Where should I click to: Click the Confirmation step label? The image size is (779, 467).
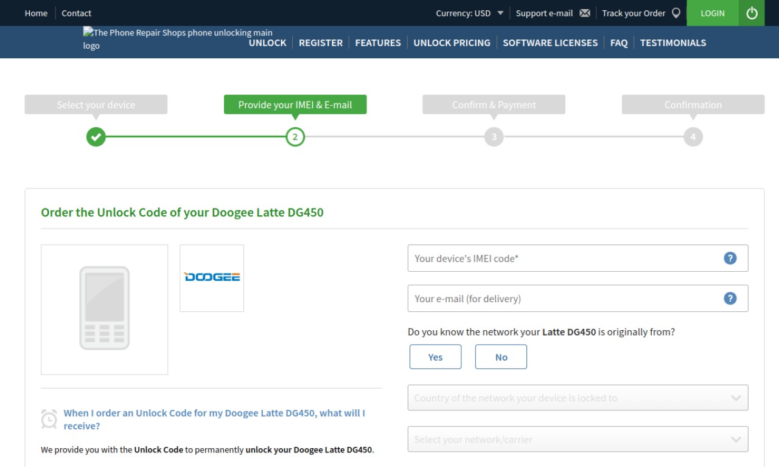(693, 105)
